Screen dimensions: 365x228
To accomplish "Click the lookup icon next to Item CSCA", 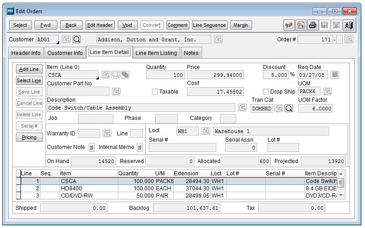I will coord(106,75).
